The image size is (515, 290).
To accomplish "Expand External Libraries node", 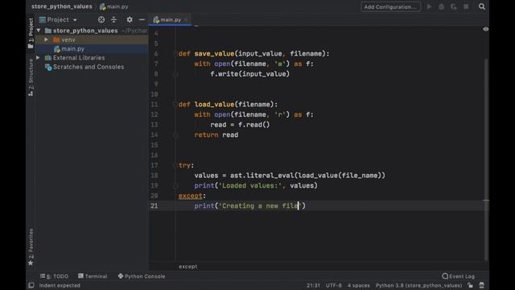I will 39,57.
